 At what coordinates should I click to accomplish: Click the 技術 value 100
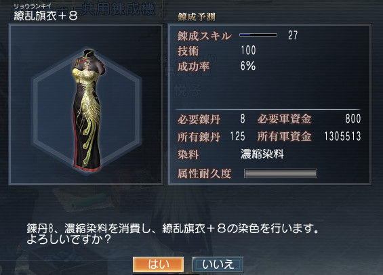pyautogui.click(x=248, y=50)
